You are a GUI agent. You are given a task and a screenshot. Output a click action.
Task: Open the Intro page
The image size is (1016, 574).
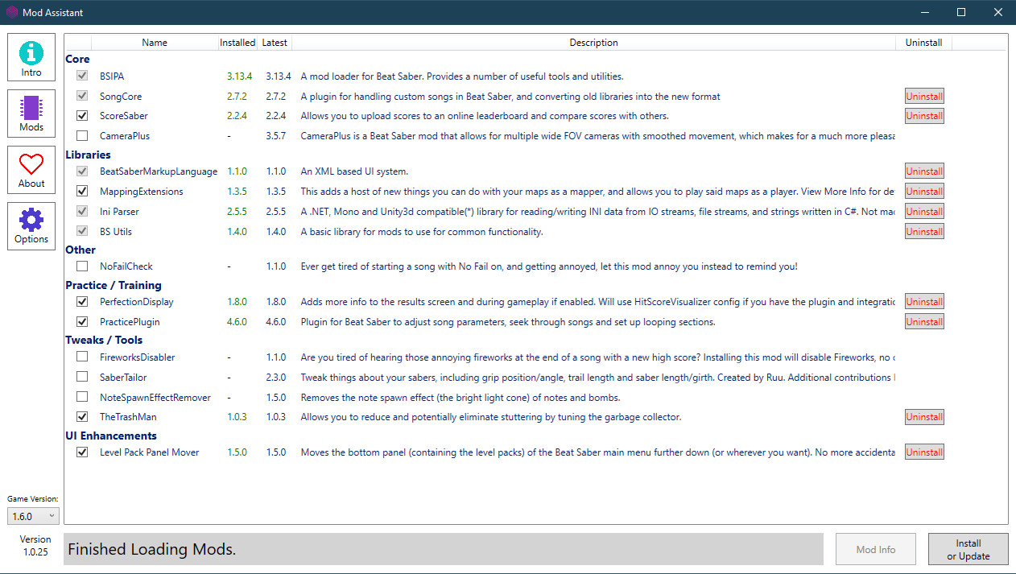31,57
